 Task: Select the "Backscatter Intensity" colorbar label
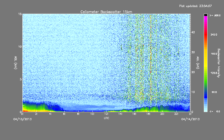pos(219,63)
